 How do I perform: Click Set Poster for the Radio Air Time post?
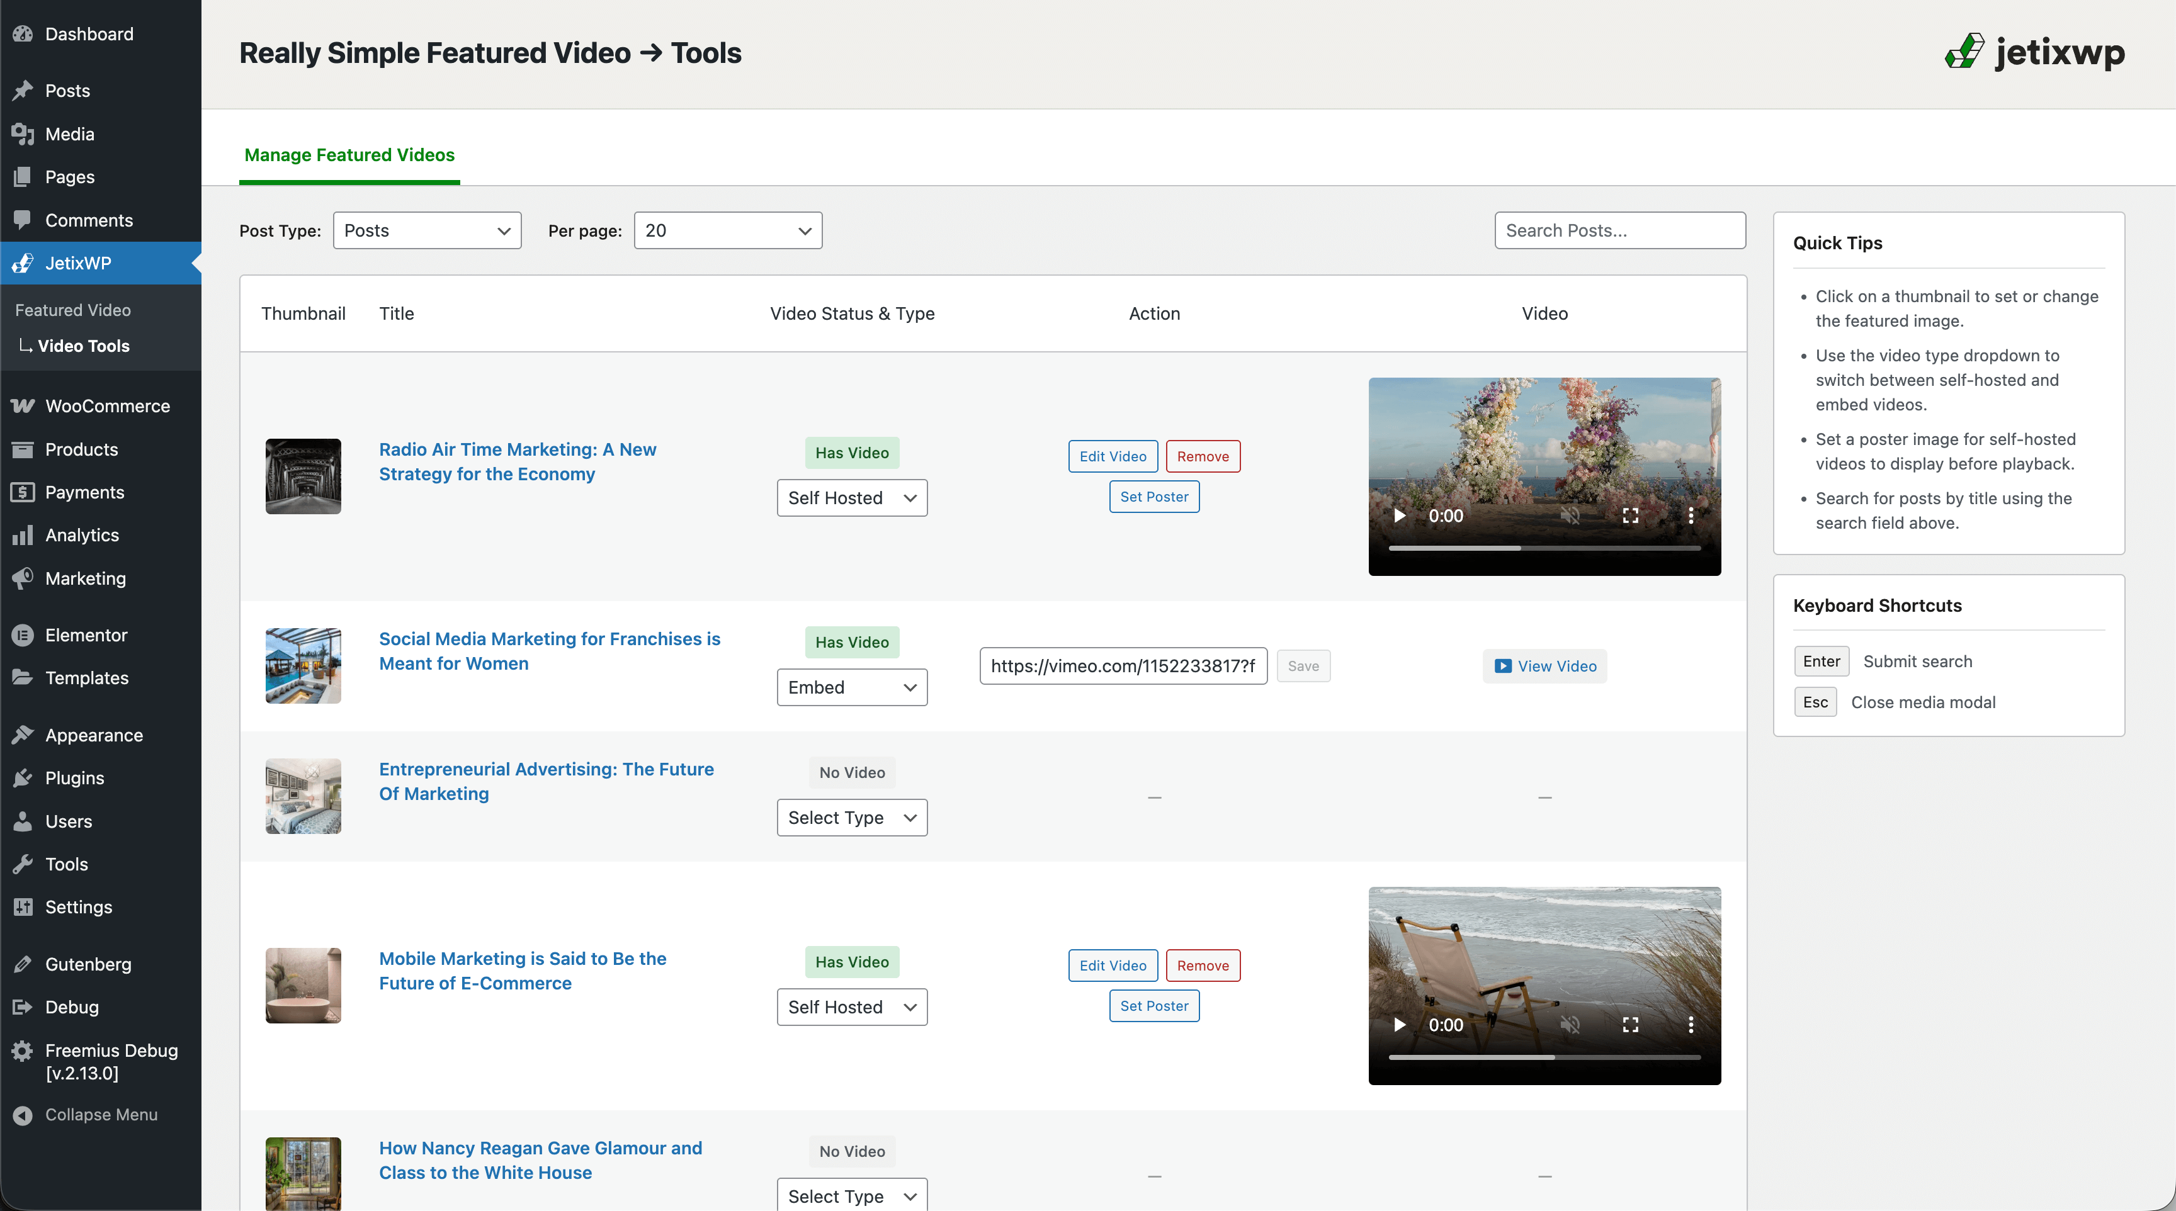click(x=1154, y=497)
